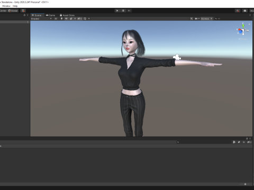This screenshot has height=190, width=254.
Task: Open the Scene view three-dot options menu
Action: pyautogui.click(x=250, y=15)
